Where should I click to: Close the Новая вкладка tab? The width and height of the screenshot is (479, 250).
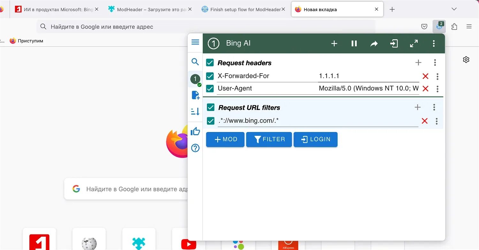point(376,10)
